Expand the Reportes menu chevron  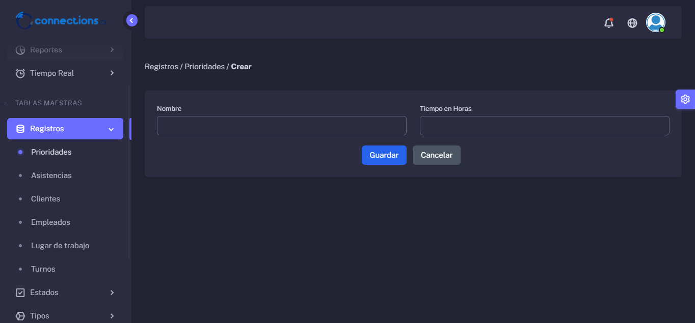112,50
